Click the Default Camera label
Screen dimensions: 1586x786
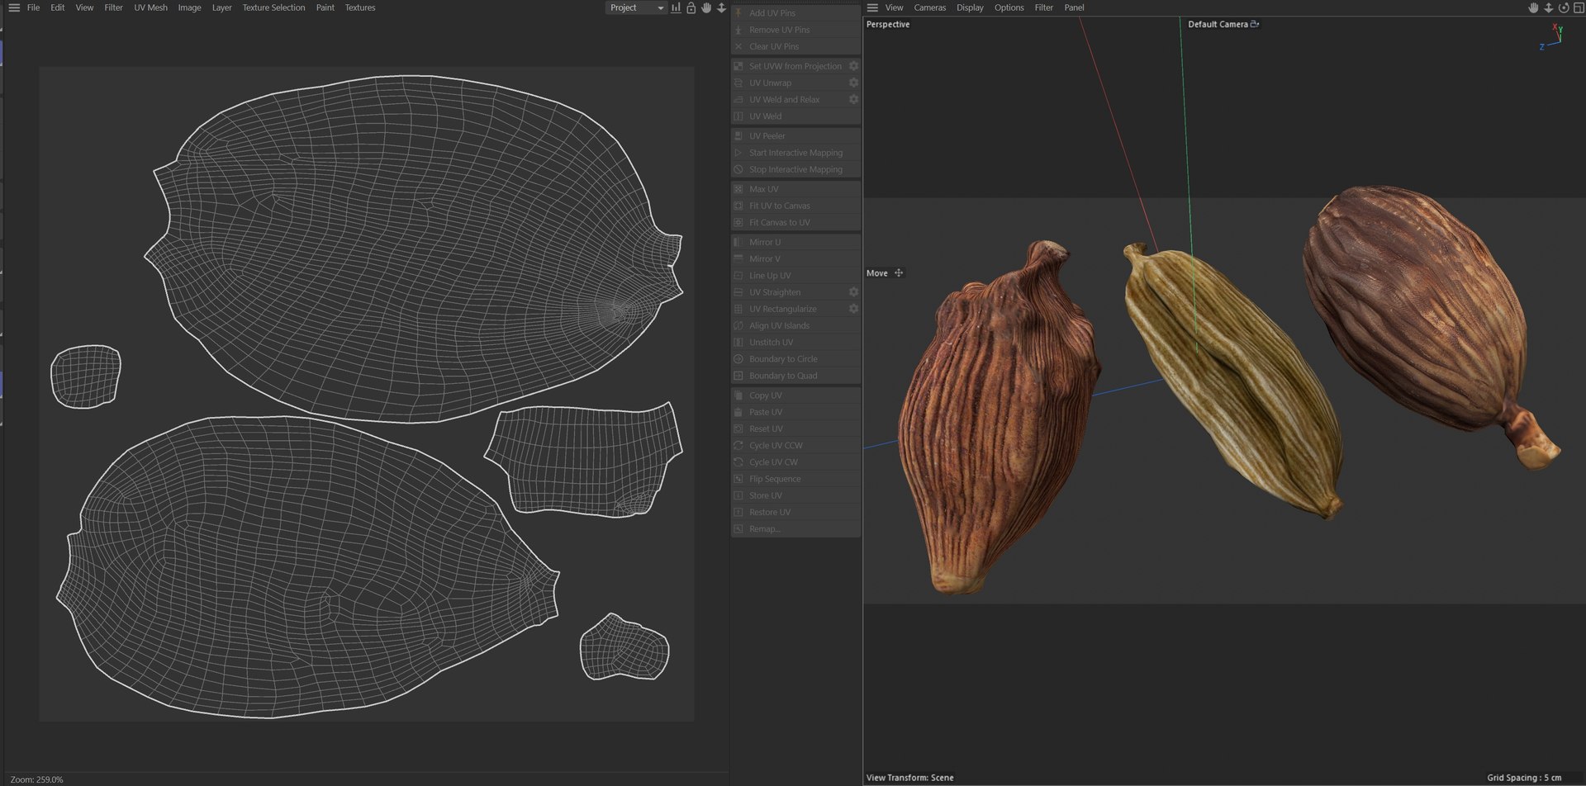coord(1218,24)
